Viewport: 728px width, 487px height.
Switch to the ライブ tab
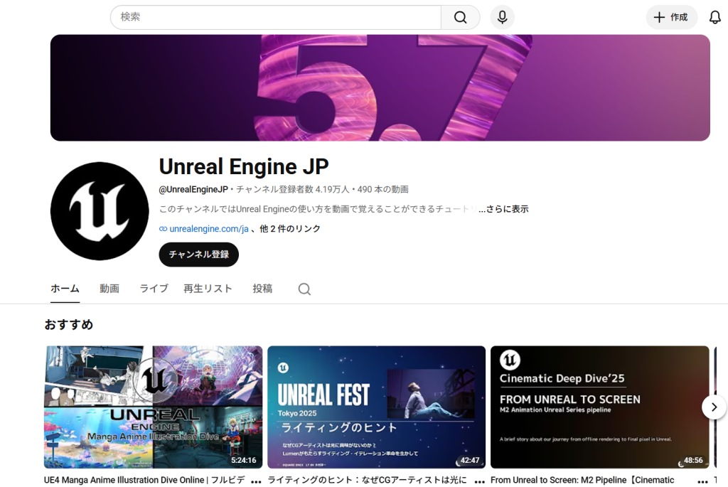click(154, 289)
